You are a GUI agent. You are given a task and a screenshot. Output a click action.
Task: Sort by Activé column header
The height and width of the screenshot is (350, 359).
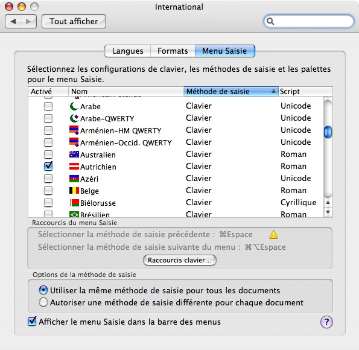click(x=48, y=91)
